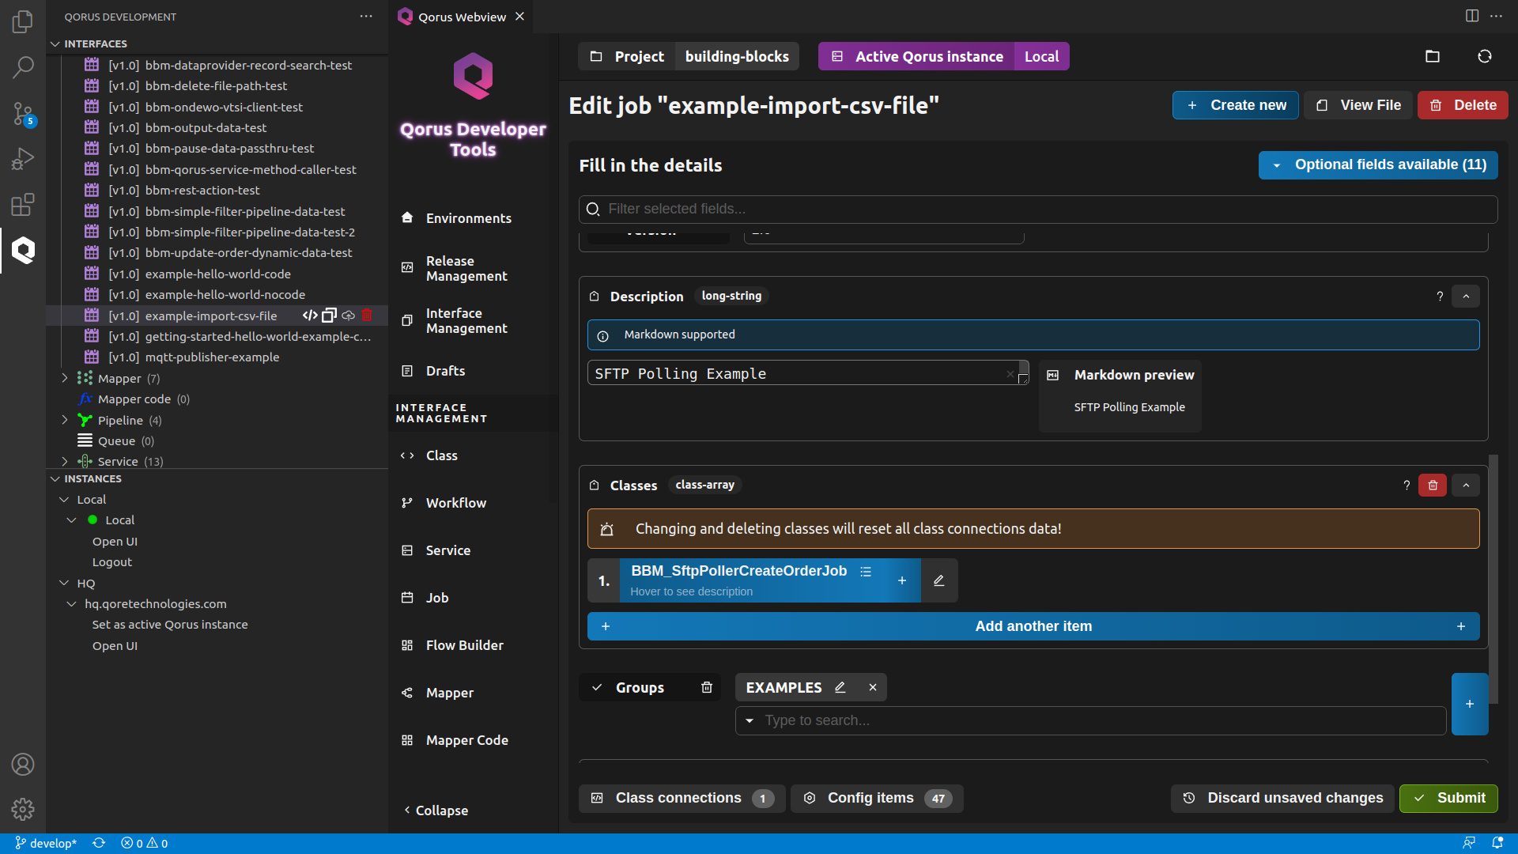Toggle the description section collapse arrow
Screen dimensions: 1518x854
[x=1466, y=295]
